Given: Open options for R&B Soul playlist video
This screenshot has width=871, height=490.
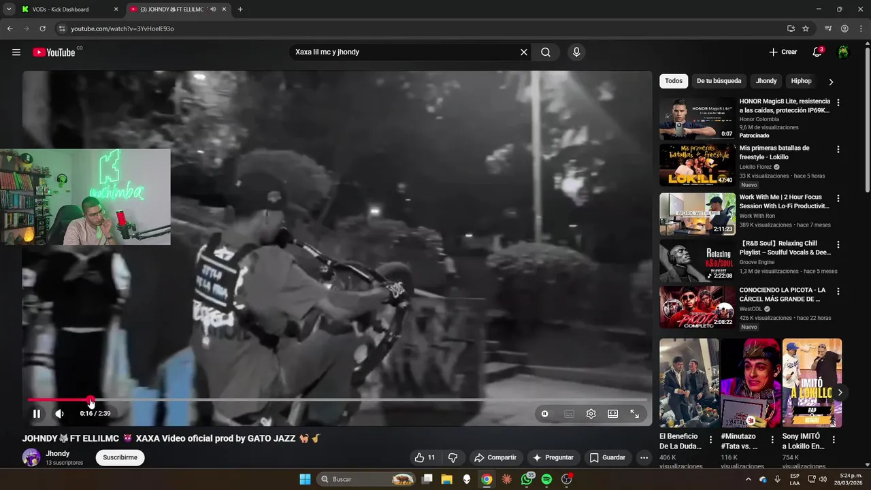Looking at the screenshot, I should pyautogui.click(x=838, y=244).
